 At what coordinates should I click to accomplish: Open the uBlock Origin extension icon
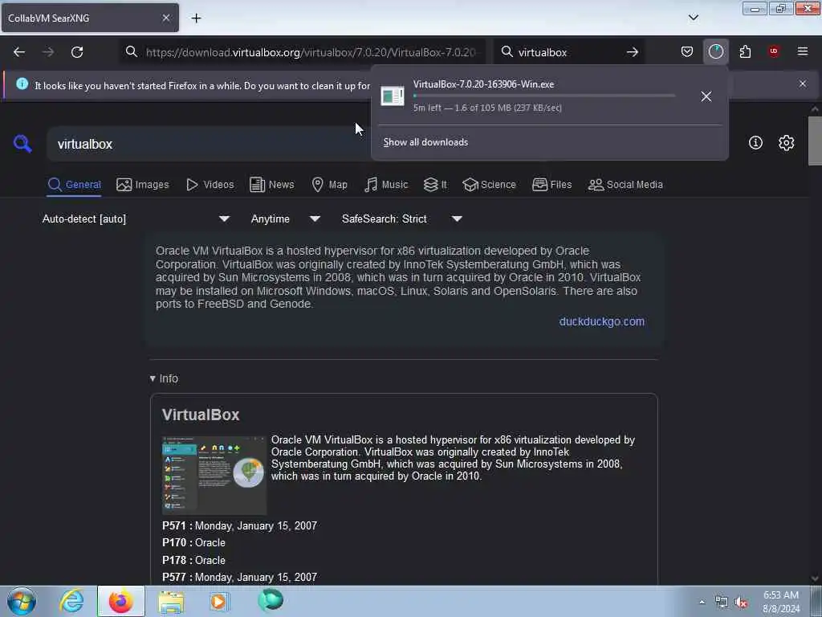click(x=773, y=51)
